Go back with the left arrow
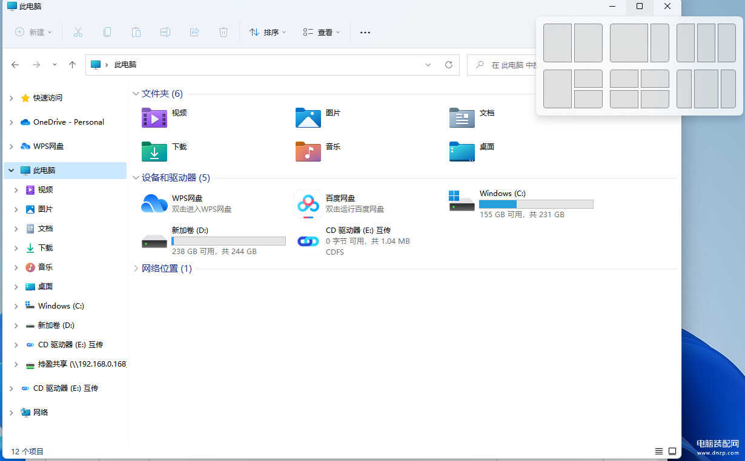This screenshot has width=745, height=461. tap(15, 65)
